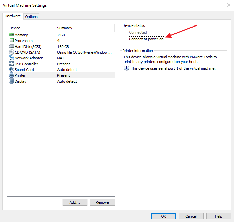Image resolution: width=234 pixels, height=222 pixels.
Task: Select the Processors row label
Action: click(x=23, y=41)
